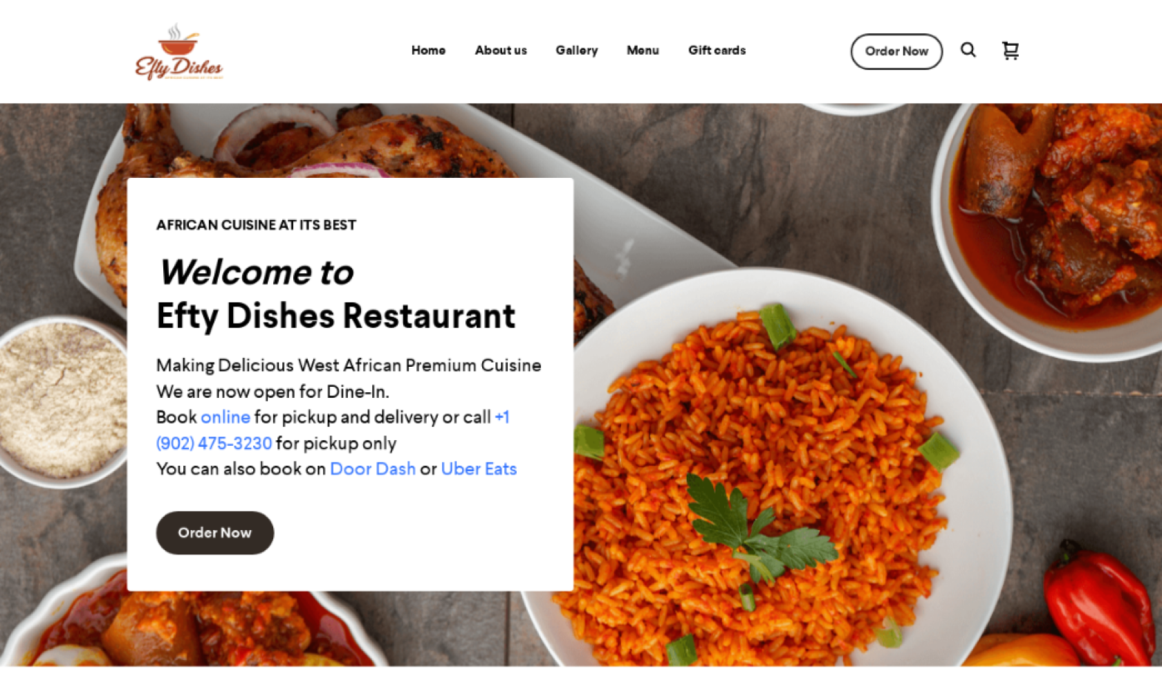Open the Menu page

(x=643, y=51)
